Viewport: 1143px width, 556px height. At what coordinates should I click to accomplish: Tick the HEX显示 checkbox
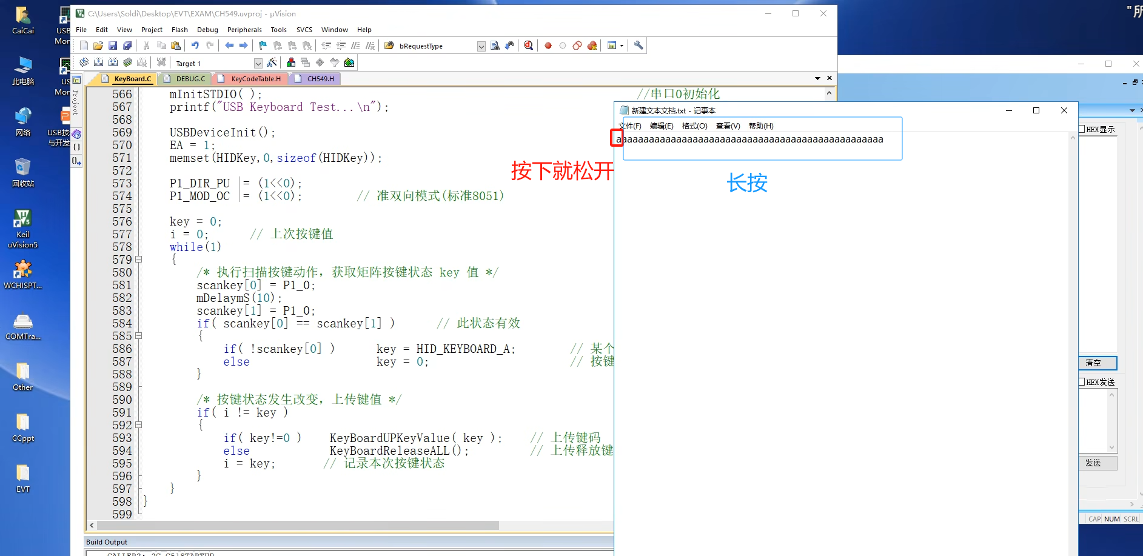pyautogui.click(x=1082, y=129)
